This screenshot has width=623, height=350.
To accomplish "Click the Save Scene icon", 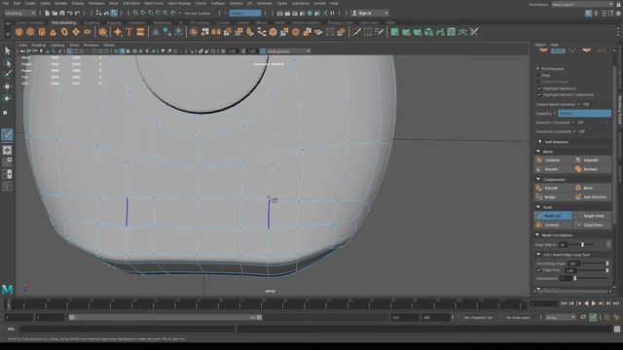I will pyautogui.click(x=62, y=13).
